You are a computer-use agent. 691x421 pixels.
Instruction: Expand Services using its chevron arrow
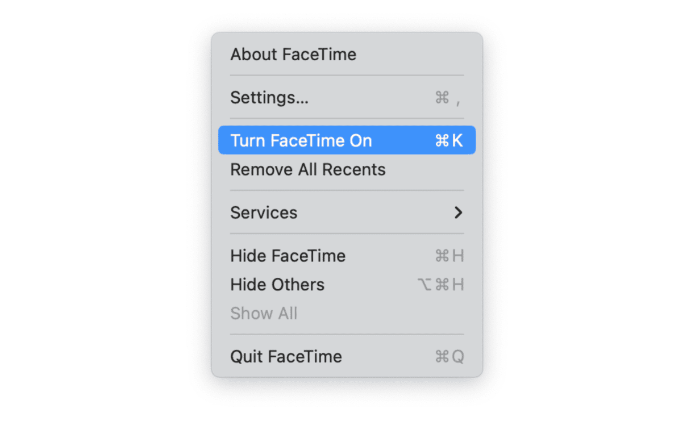click(x=458, y=212)
